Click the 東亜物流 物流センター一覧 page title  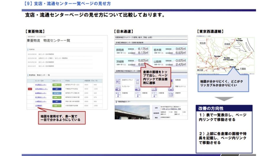pyautogui.click(x=48, y=40)
